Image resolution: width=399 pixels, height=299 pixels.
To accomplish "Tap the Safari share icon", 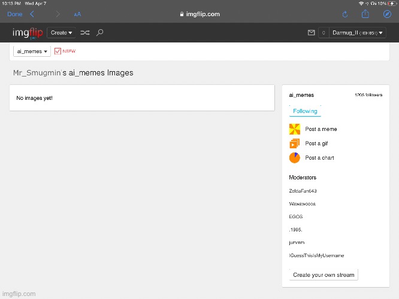I will 366,14.
